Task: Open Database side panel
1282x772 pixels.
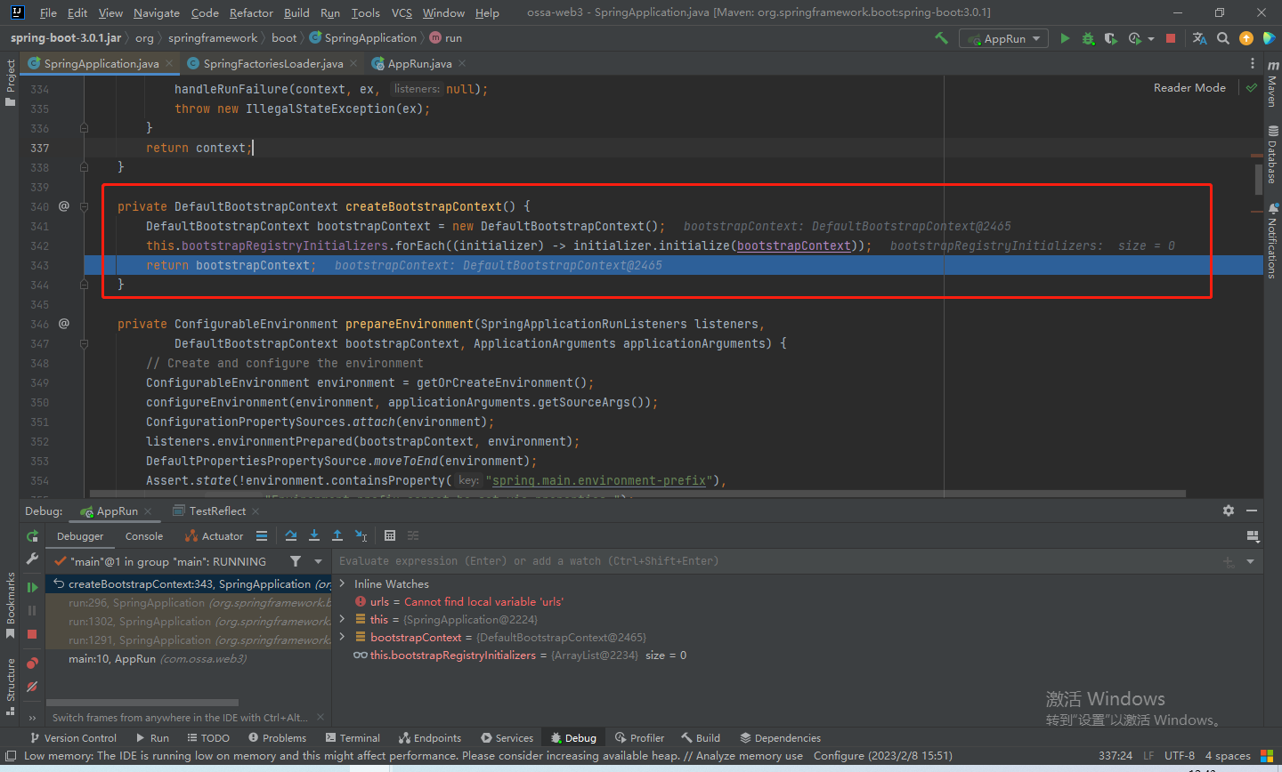Action: (x=1272, y=154)
